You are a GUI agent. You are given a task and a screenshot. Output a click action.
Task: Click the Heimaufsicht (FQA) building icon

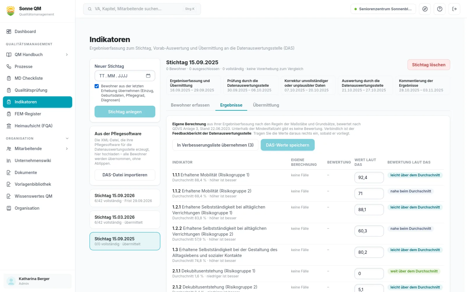9,126
